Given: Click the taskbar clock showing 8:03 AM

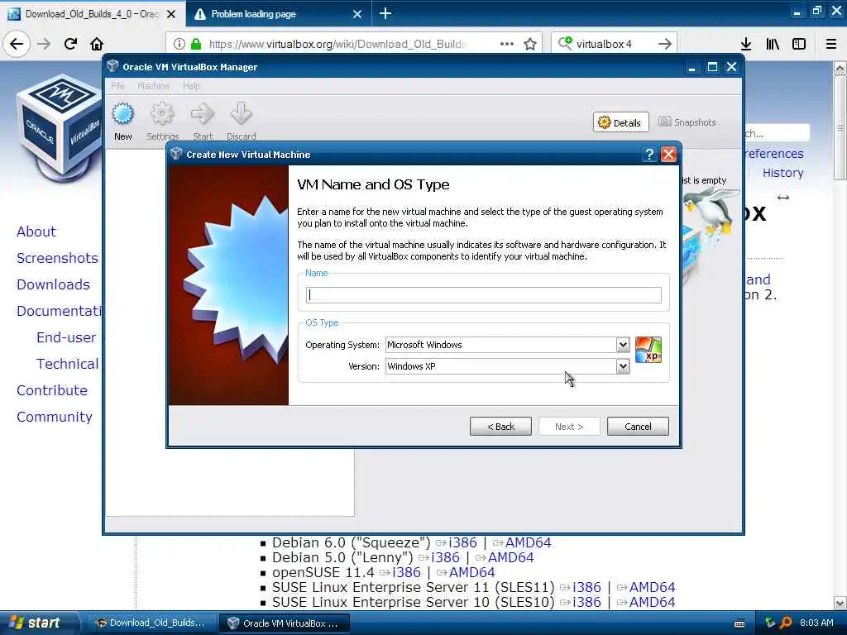Looking at the screenshot, I should [x=816, y=623].
